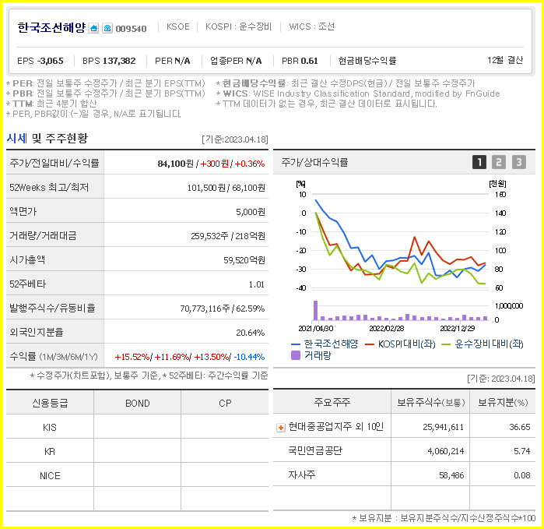Screen dimensions: 544x529
Task: Click the 거래량 value 259,532주 / 218억원
Action: point(228,236)
